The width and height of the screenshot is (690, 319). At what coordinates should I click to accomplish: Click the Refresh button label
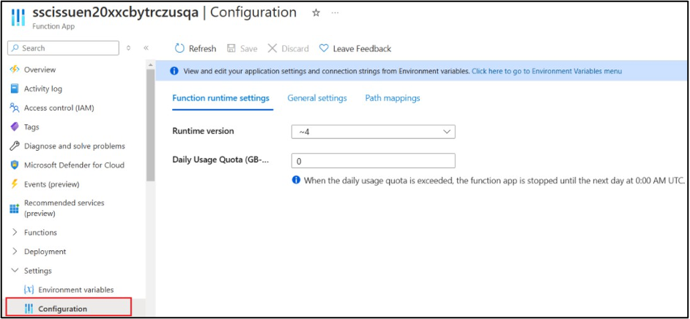[202, 49]
